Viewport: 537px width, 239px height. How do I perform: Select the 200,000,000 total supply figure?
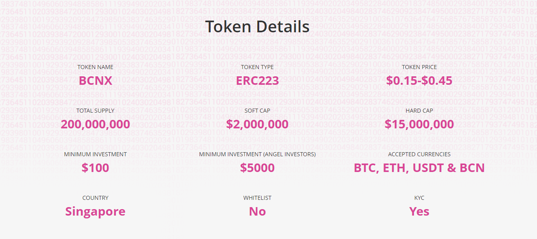coord(95,124)
